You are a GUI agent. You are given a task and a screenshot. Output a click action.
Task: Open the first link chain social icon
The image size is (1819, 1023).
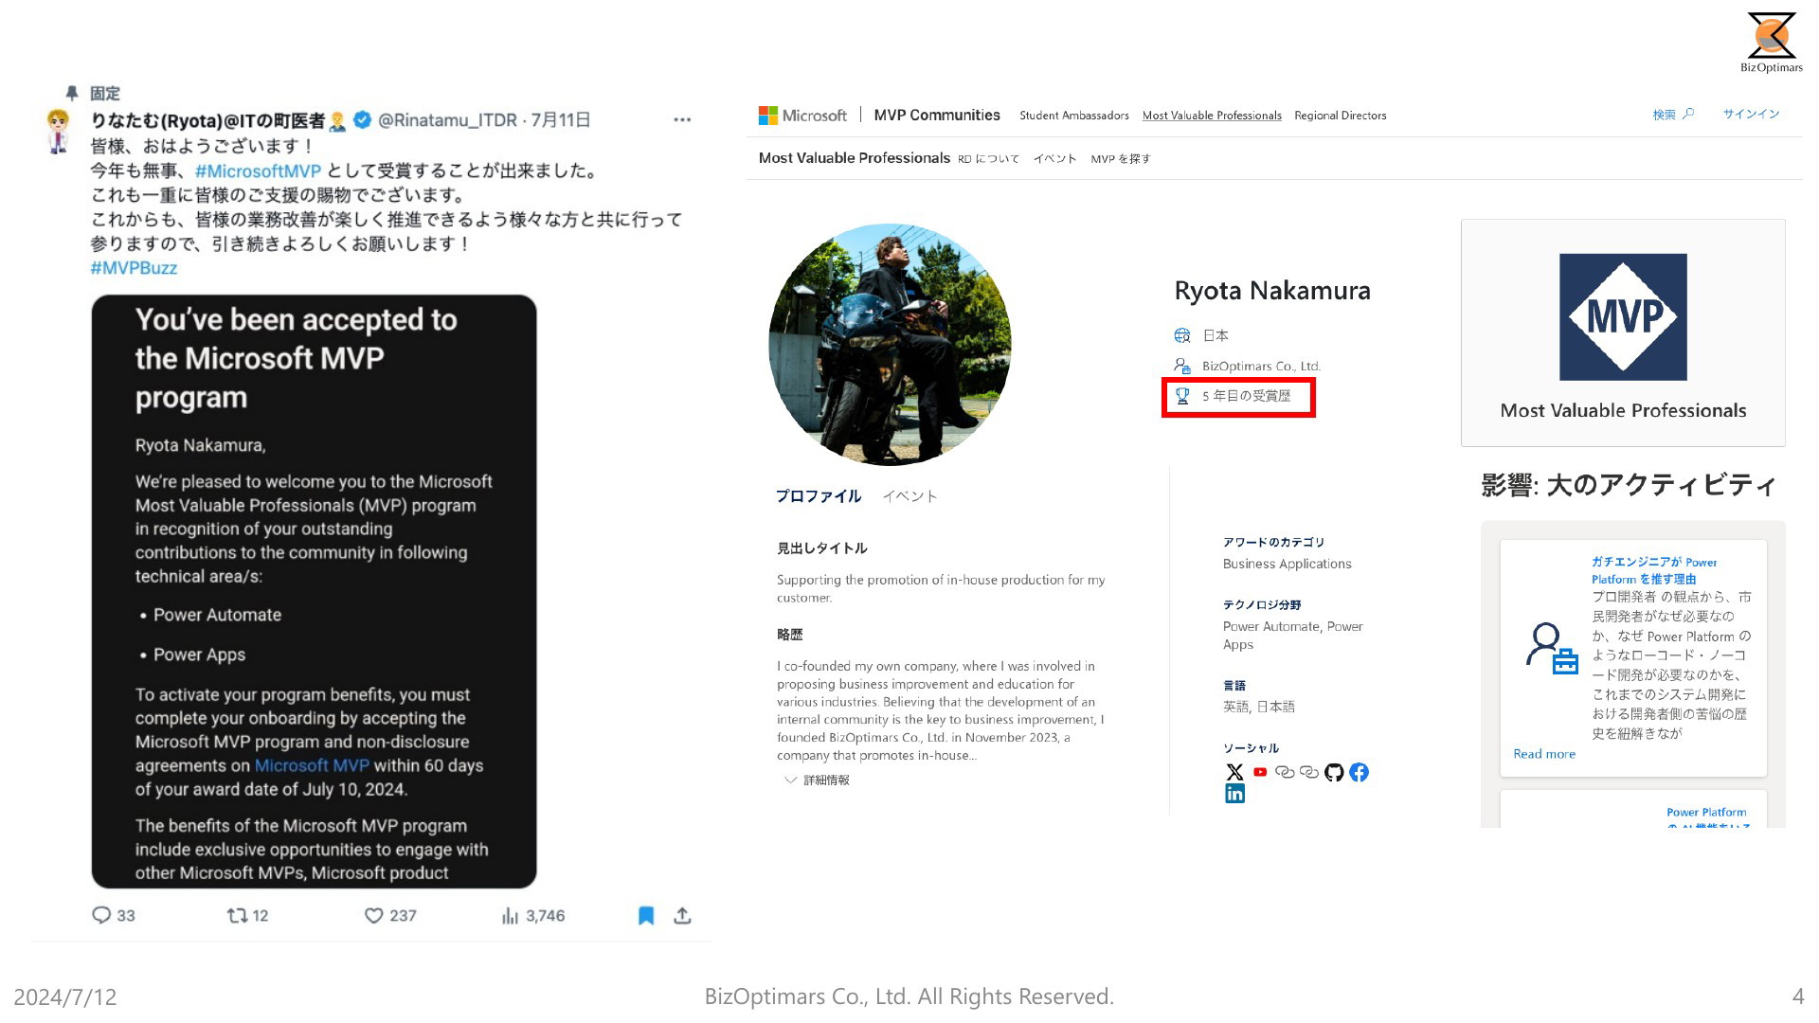tap(1285, 772)
